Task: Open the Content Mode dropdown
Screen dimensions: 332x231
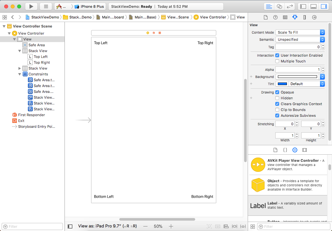Action: pos(300,32)
